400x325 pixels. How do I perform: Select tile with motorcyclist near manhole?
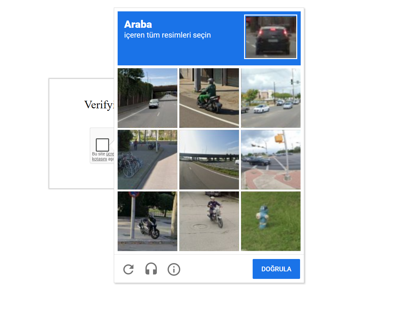(x=209, y=221)
